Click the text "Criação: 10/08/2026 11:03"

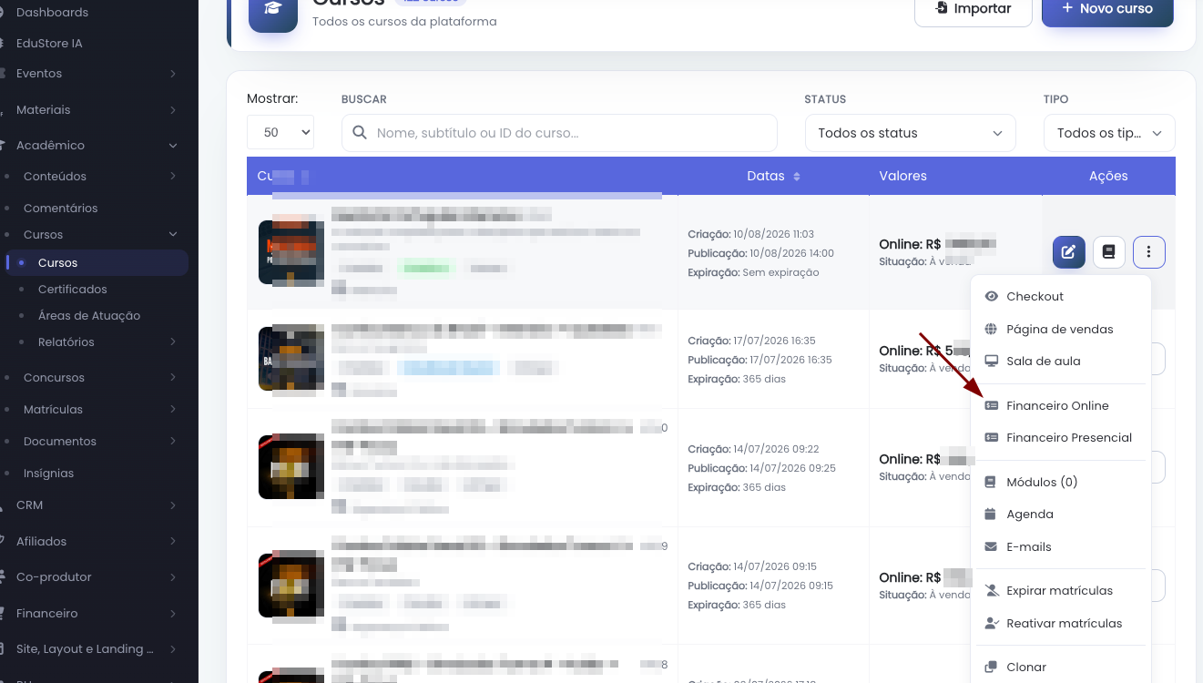751,234
